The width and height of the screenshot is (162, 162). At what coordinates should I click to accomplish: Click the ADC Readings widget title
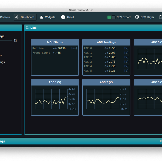coord(106,42)
